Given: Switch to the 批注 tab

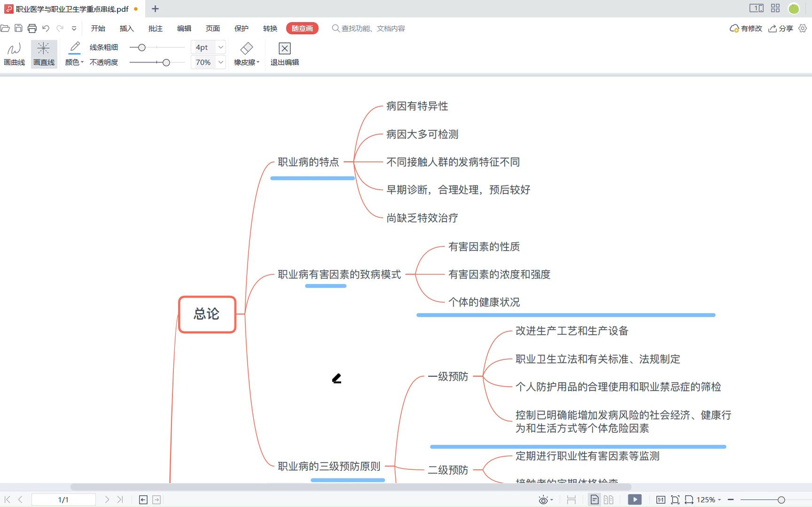Looking at the screenshot, I should click(156, 29).
